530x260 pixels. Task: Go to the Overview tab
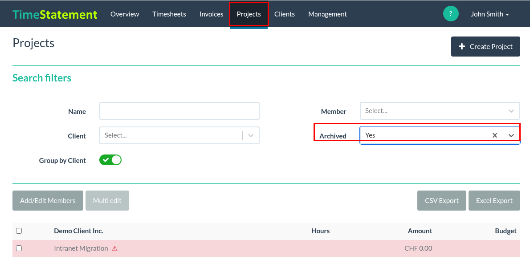point(125,14)
